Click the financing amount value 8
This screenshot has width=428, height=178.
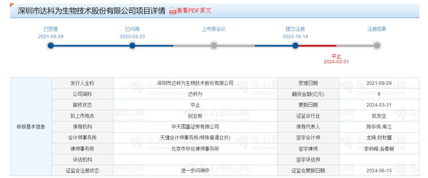(x=379, y=94)
